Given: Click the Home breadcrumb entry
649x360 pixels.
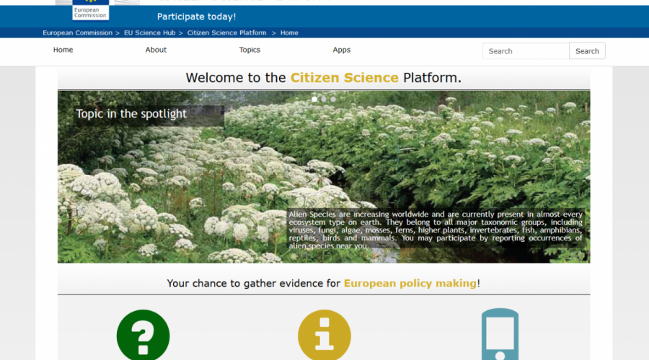Looking at the screenshot, I should coord(289,33).
